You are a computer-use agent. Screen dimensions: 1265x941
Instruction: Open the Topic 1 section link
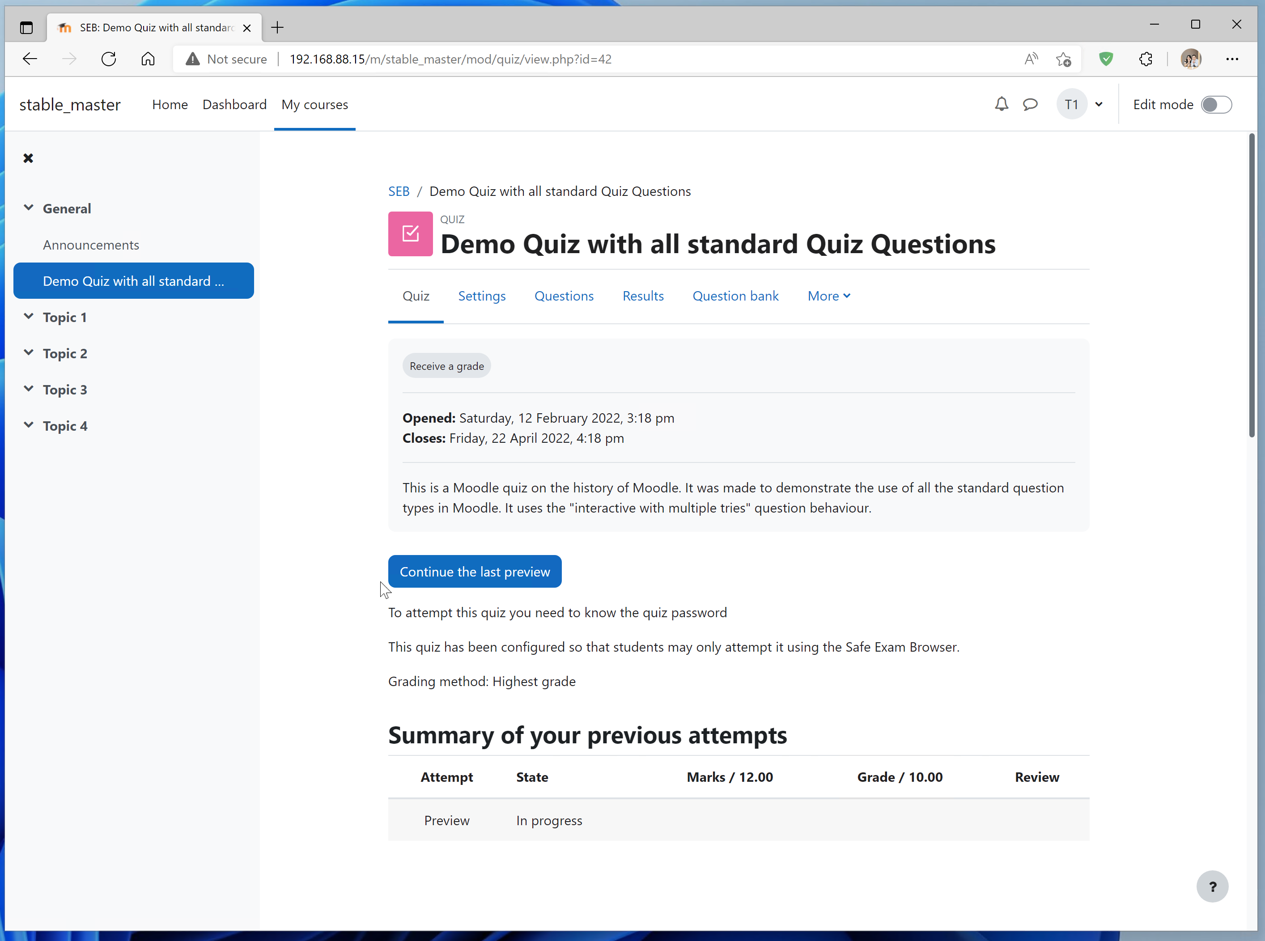pyautogui.click(x=65, y=317)
